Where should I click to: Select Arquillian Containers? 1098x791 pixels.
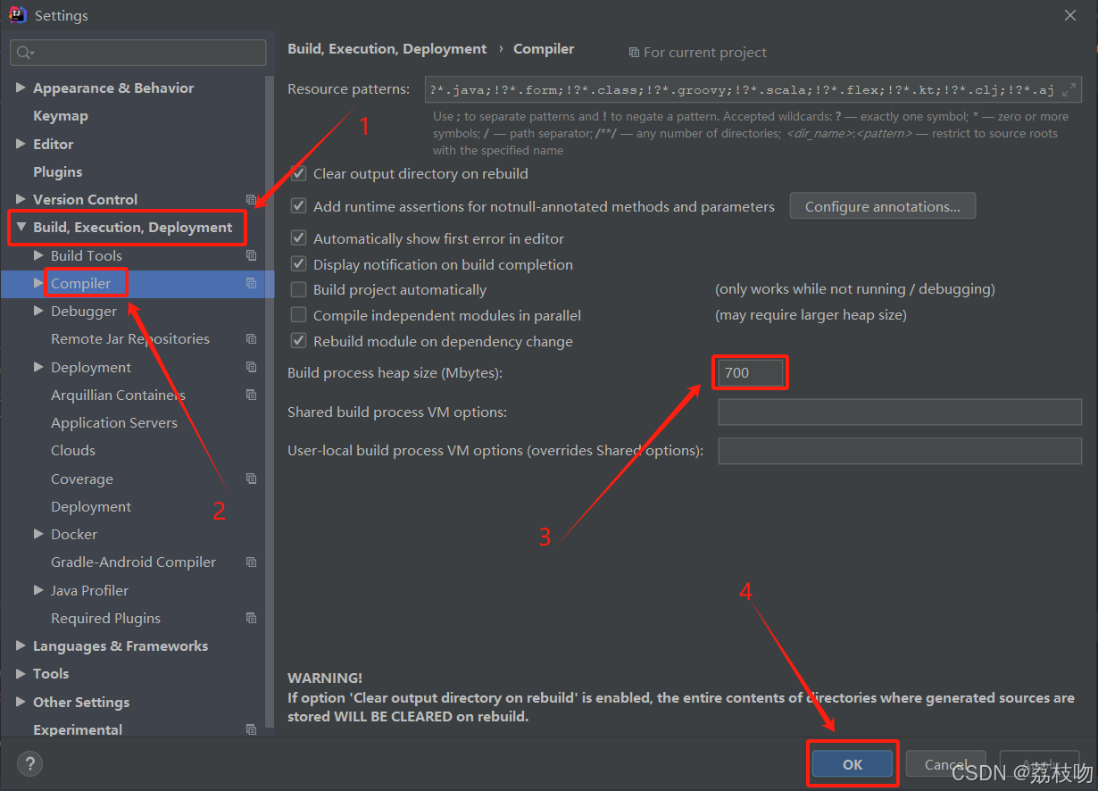coord(118,395)
